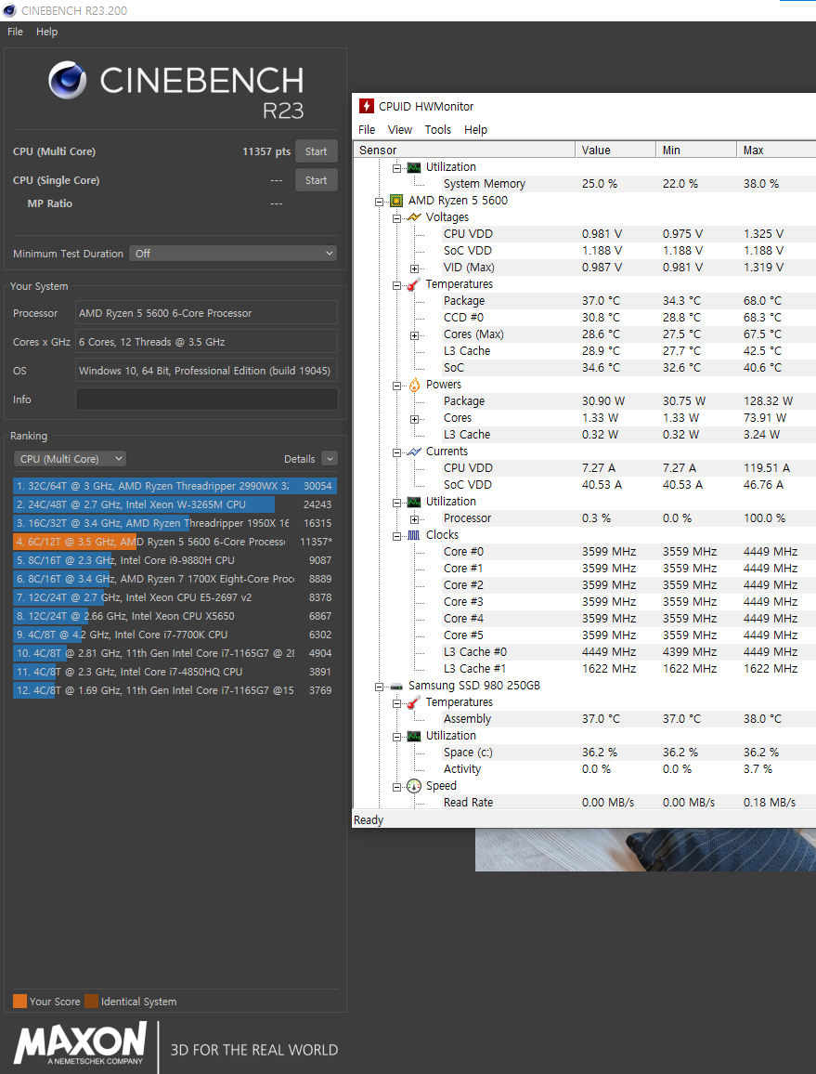
Task: Click the Cinebench app icon in title bar
Action: click(x=9, y=10)
